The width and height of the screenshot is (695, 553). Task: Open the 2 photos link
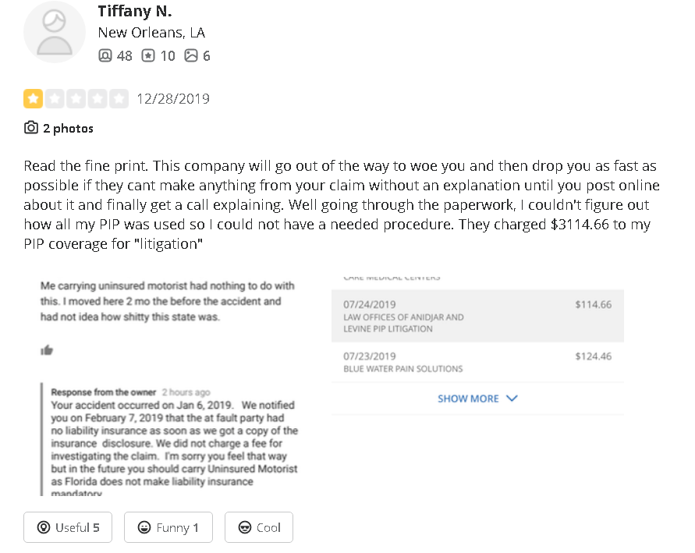click(x=67, y=128)
